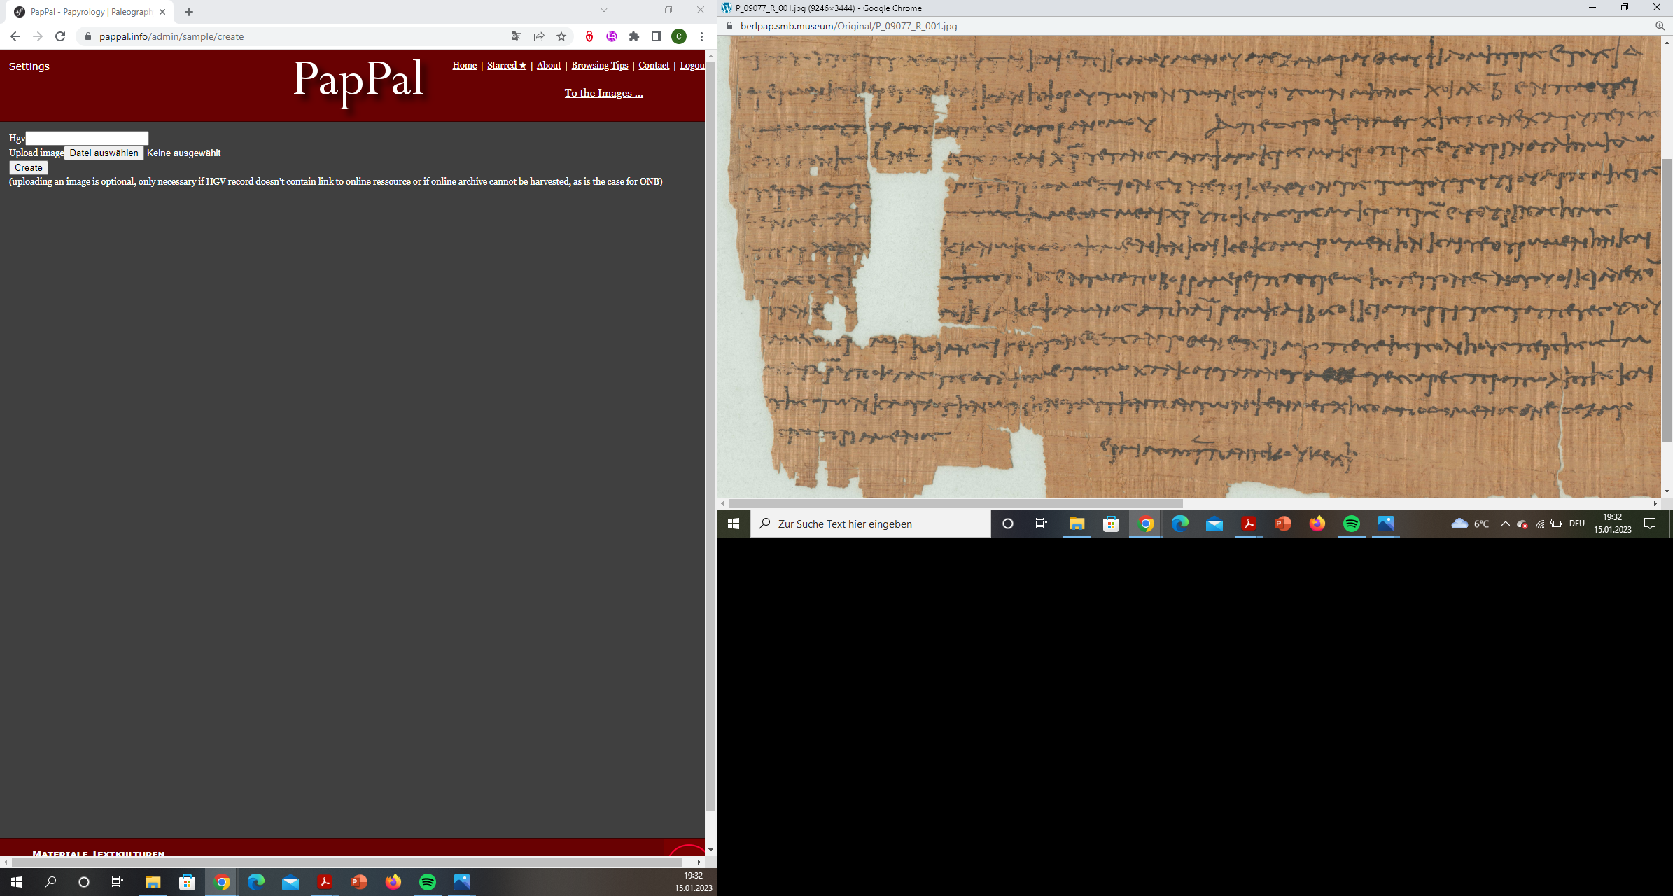Click the papyrus manuscript image

[x=1189, y=267]
